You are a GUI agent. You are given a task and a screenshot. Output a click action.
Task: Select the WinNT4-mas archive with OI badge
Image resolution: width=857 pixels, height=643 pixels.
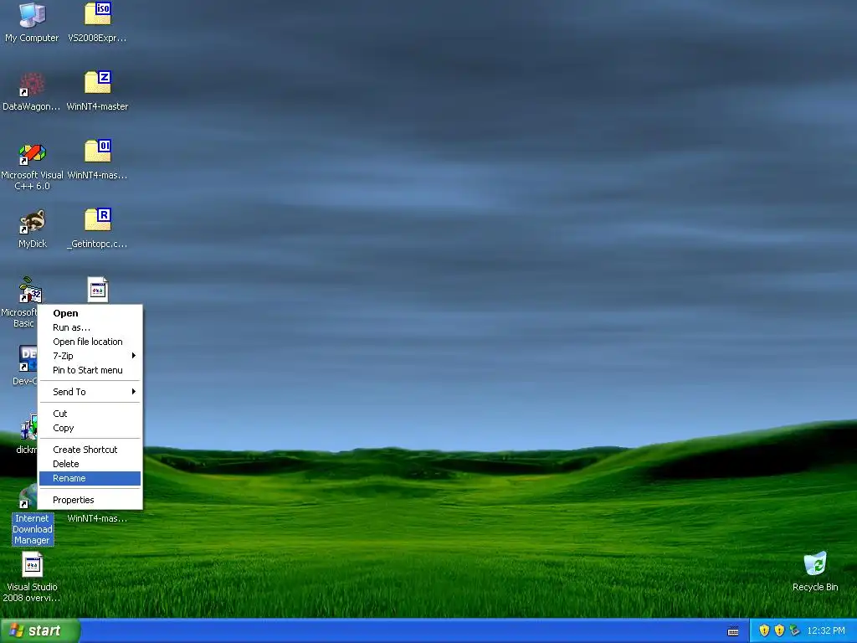pyautogui.click(x=98, y=152)
